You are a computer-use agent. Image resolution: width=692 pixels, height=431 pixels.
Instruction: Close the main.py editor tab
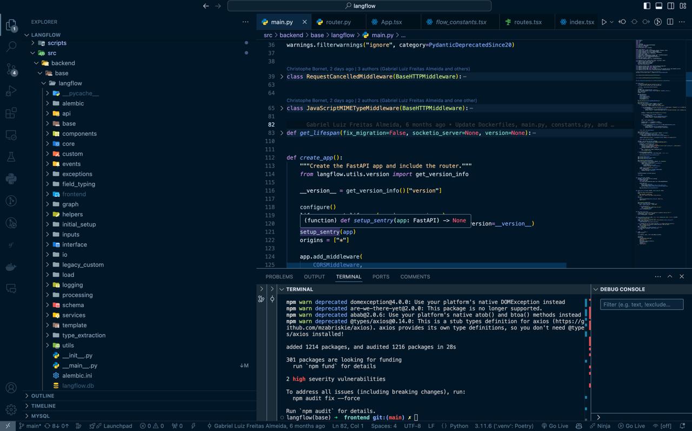(304, 22)
